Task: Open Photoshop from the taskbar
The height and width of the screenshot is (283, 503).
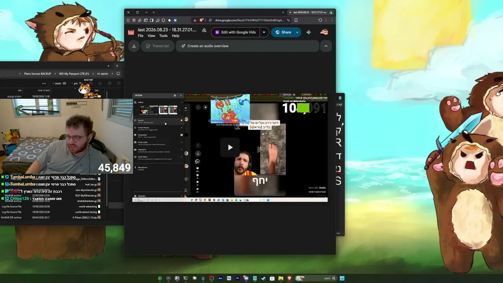Action: 229,278
